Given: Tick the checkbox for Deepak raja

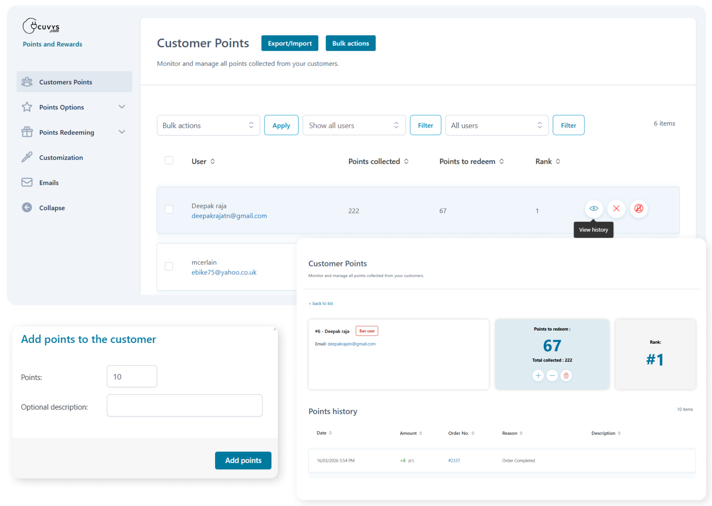Looking at the screenshot, I should point(169,209).
